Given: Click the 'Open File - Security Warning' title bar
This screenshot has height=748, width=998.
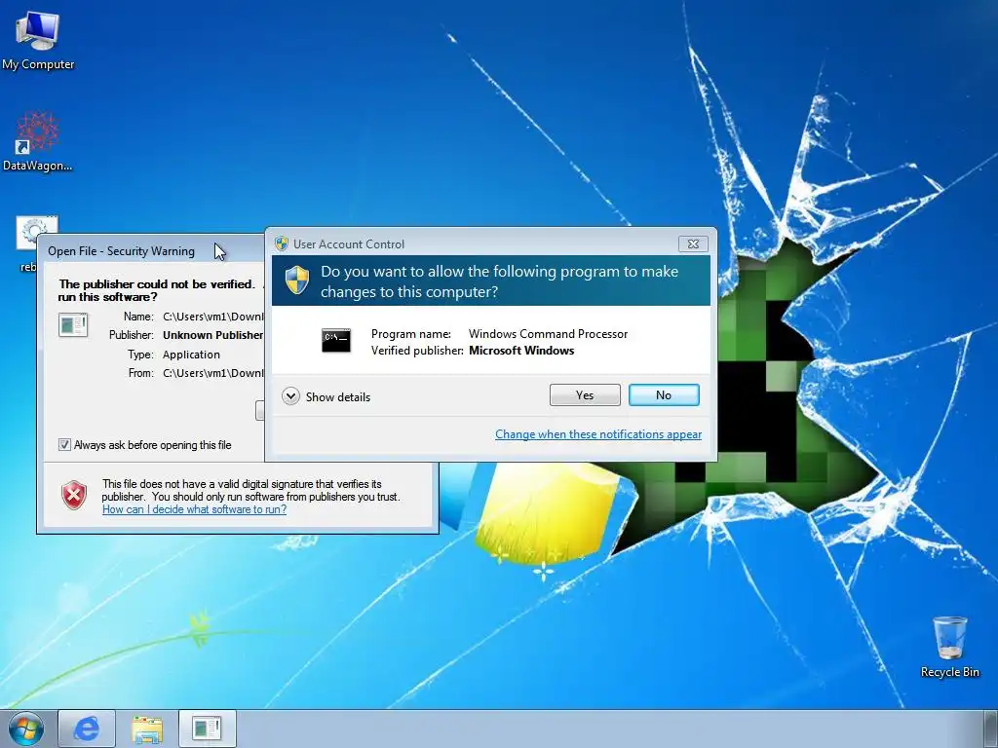Looking at the screenshot, I should pos(151,251).
